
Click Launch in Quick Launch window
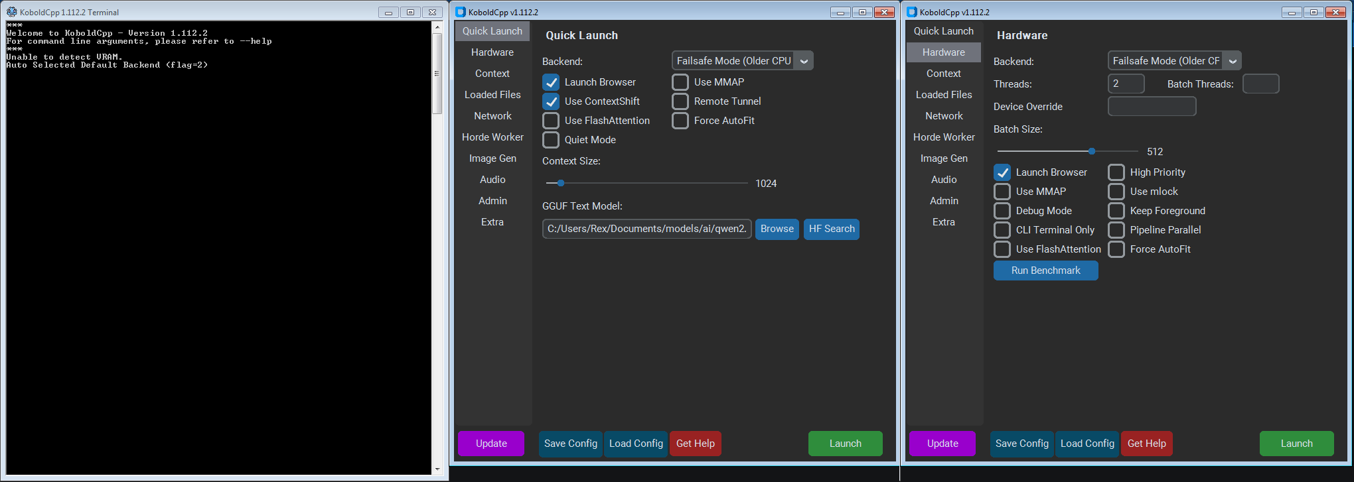point(846,444)
